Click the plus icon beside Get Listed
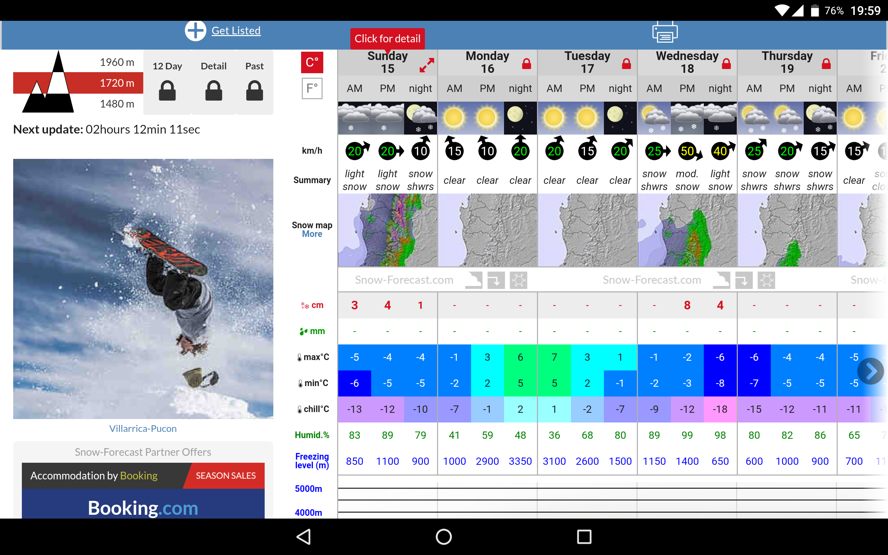This screenshot has width=888, height=555. [195, 31]
